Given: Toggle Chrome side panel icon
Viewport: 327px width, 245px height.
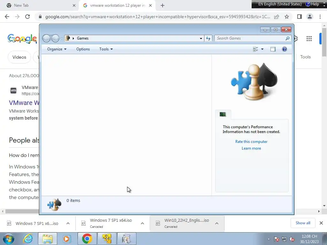Looking at the screenshot, I should click(x=300, y=17).
